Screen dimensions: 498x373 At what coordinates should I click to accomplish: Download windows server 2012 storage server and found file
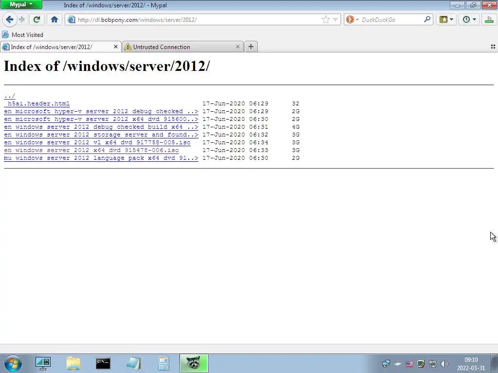pos(101,135)
